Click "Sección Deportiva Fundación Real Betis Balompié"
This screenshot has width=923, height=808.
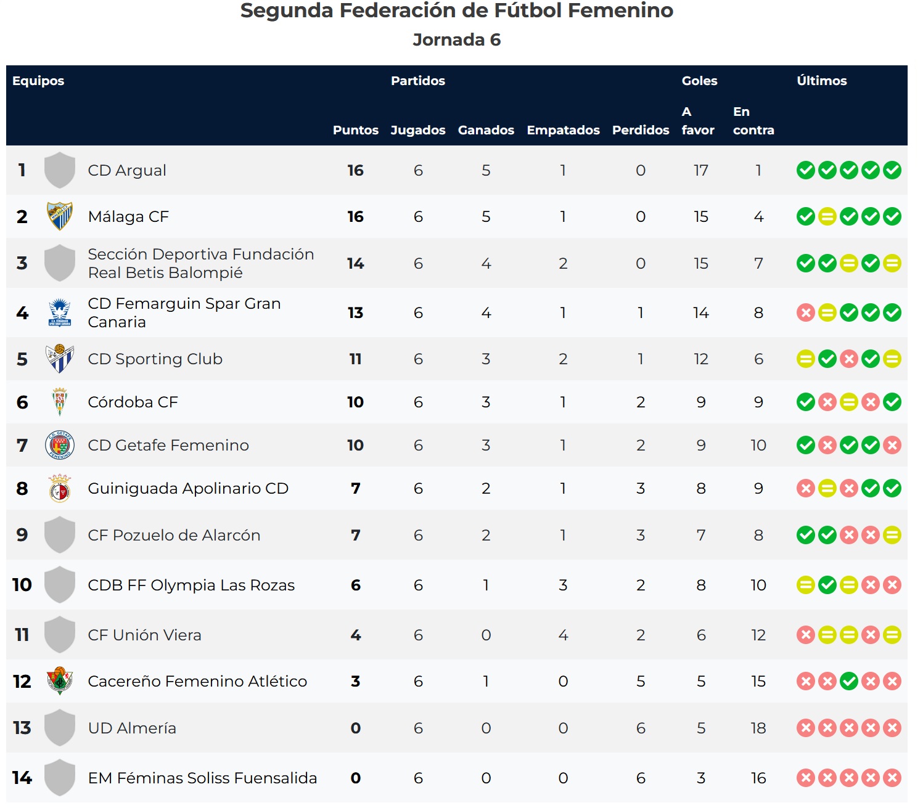(x=201, y=263)
